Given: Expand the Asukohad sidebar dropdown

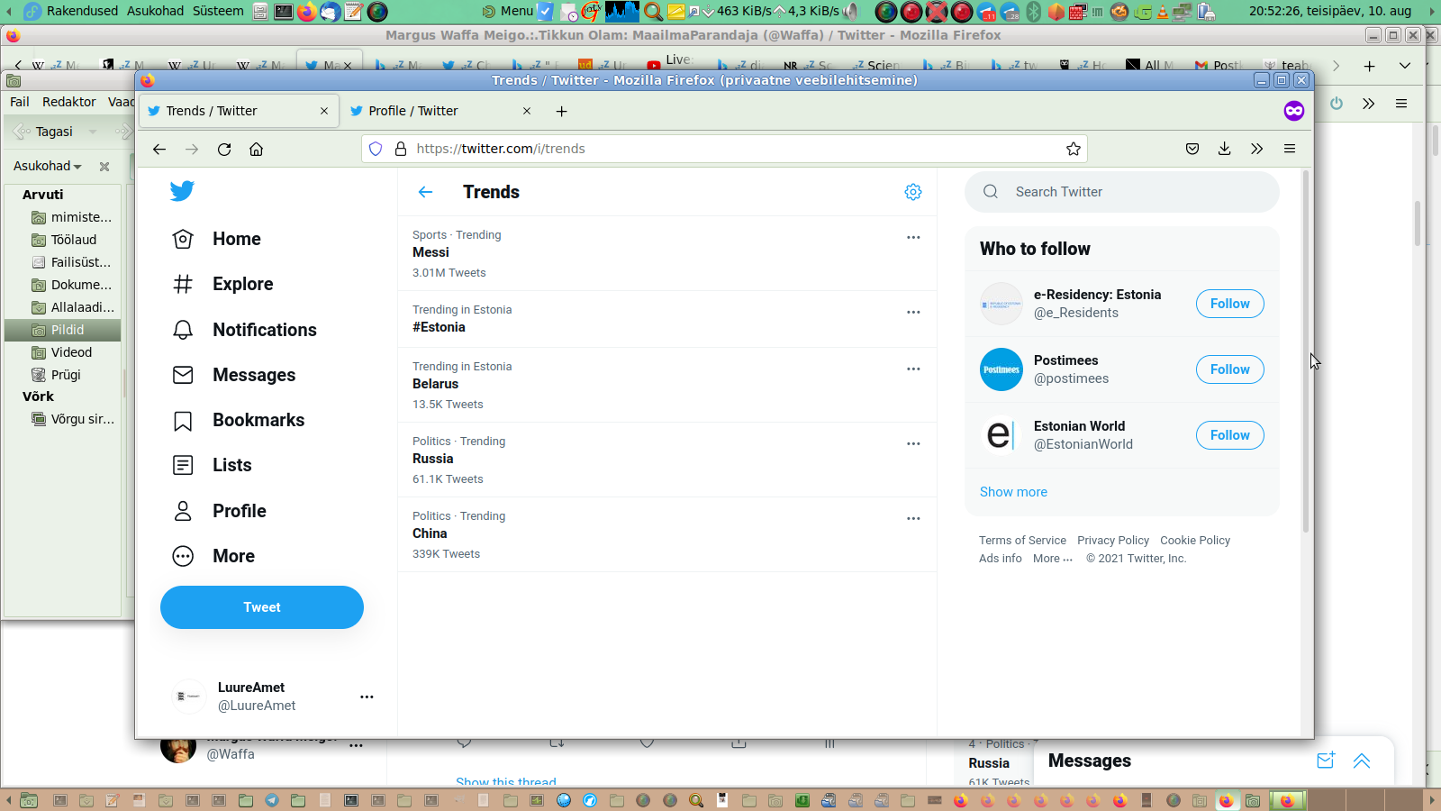Looking at the screenshot, I should click(48, 166).
